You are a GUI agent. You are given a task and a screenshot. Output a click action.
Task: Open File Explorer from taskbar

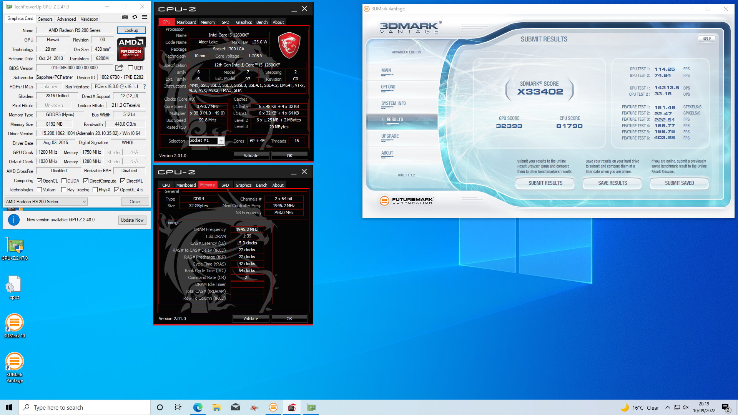(x=216, y=407)
